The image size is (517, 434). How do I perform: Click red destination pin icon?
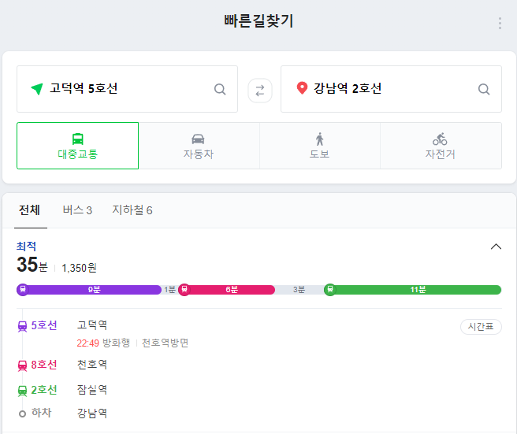pyautogui.click(x=302, y=88)
